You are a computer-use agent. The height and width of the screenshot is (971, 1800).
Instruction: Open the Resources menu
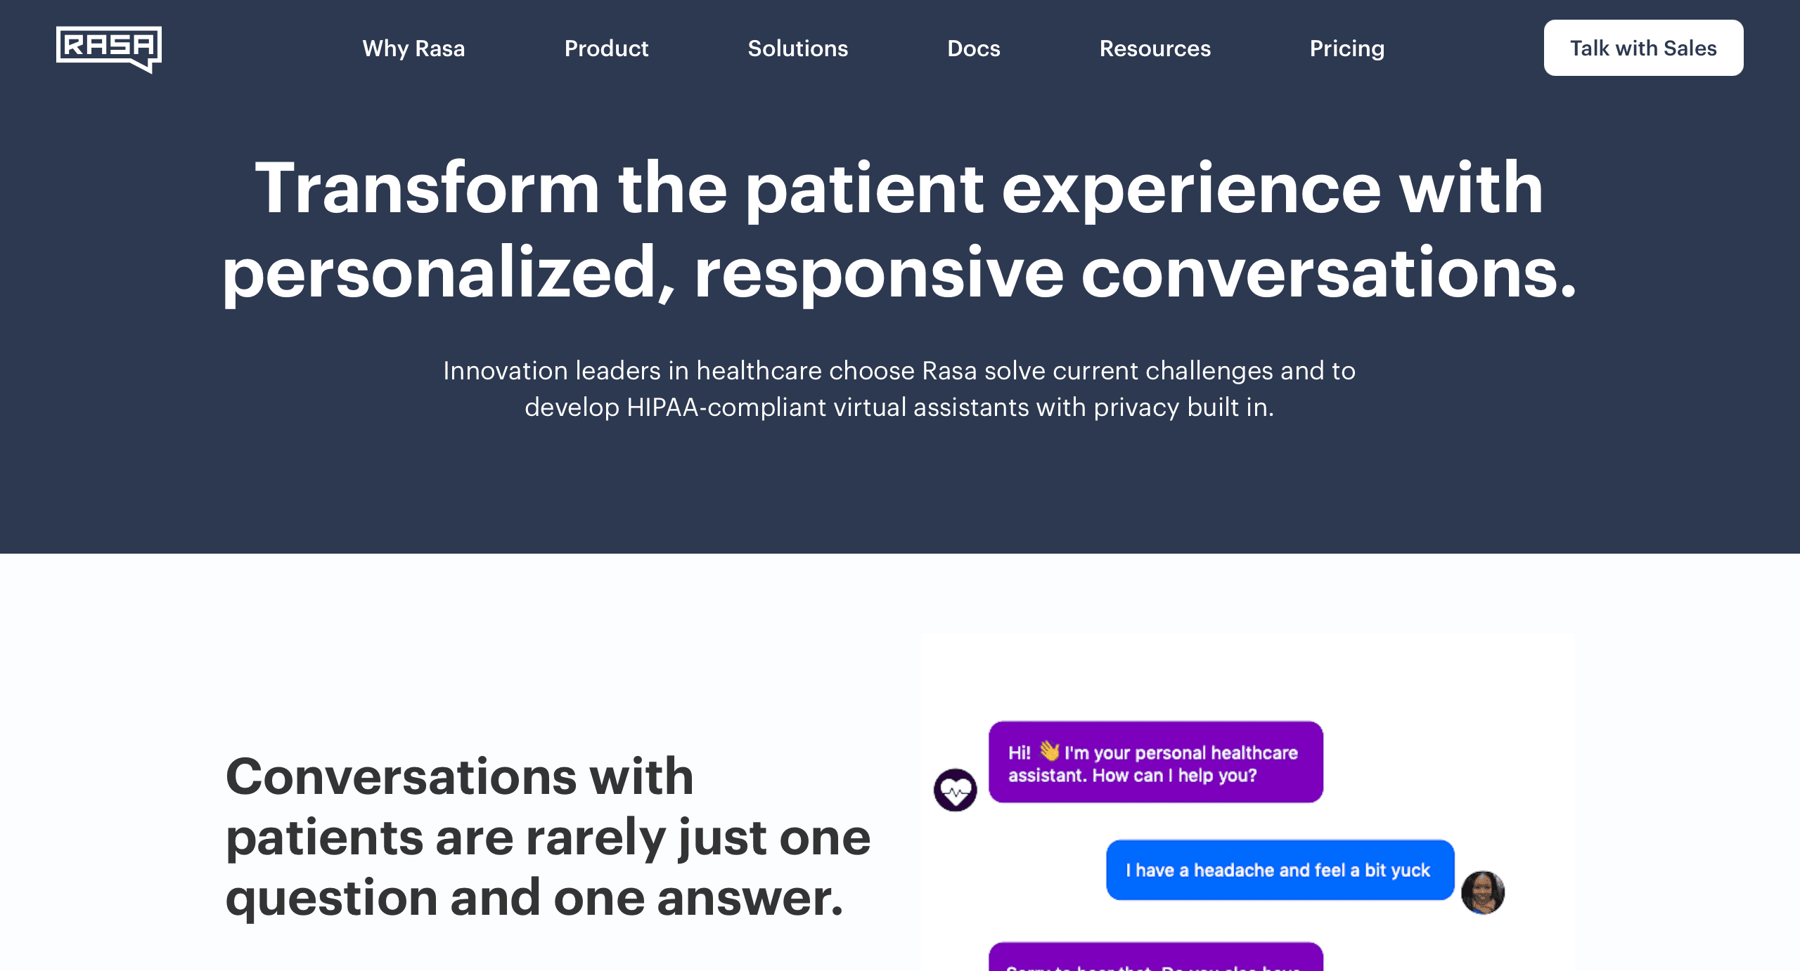[1155, 48]
